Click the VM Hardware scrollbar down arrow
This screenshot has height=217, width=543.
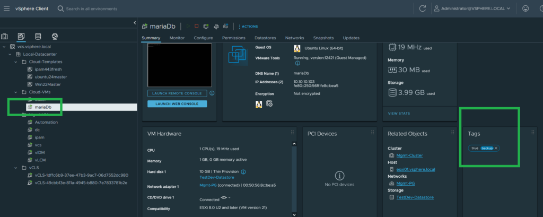[x=294, y=214]
